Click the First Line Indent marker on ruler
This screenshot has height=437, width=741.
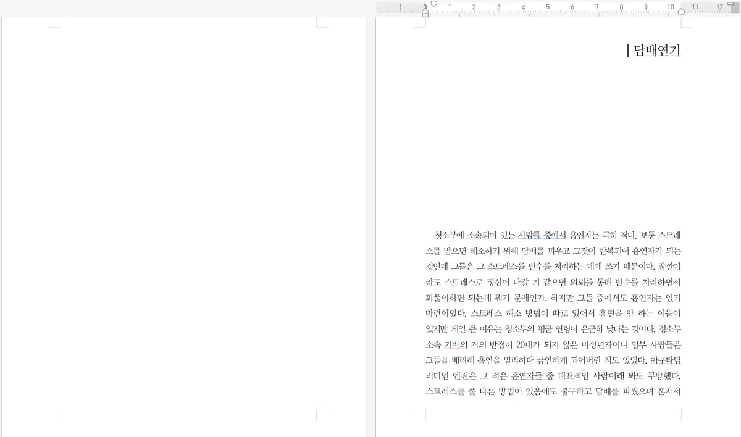click(433, 4)
